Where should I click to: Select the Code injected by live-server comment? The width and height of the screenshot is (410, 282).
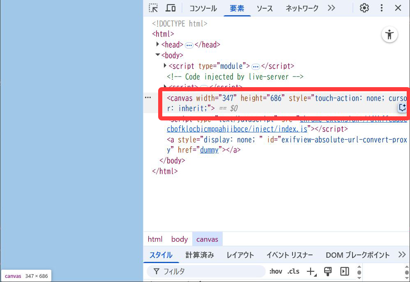[235, 76]
